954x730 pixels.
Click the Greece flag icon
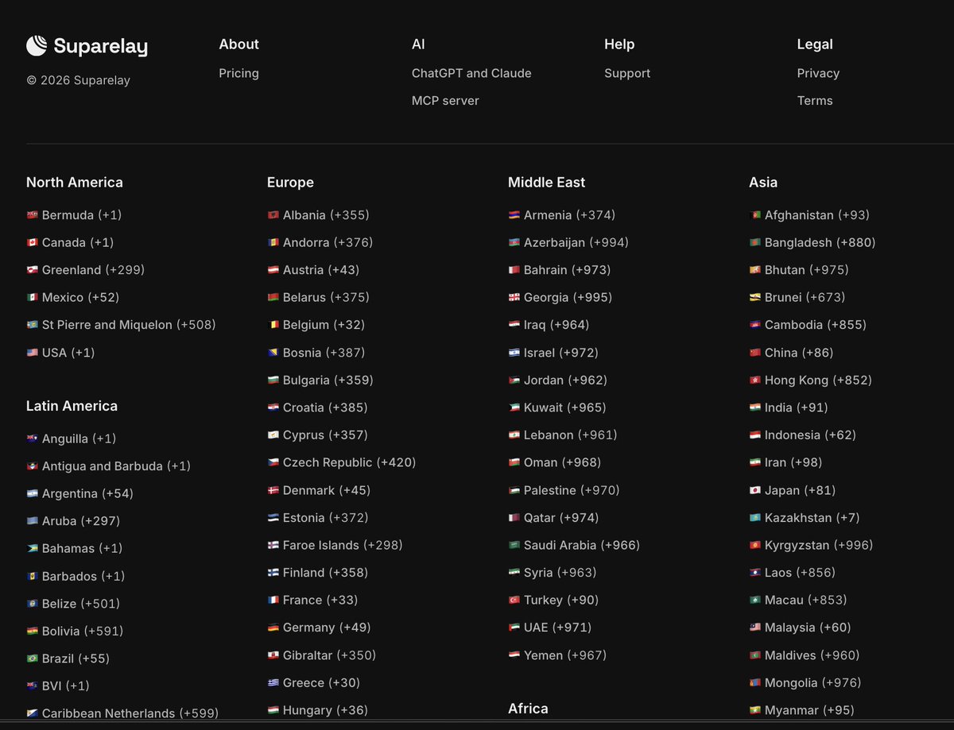coord(273,682)
